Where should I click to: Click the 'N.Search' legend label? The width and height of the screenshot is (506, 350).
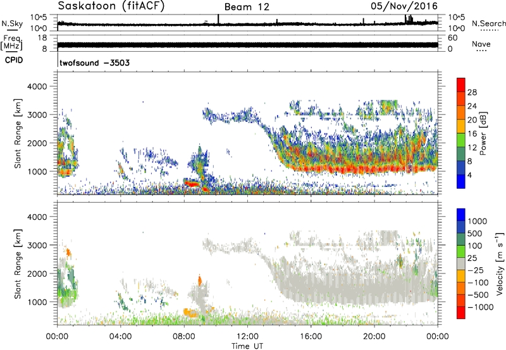489,23
